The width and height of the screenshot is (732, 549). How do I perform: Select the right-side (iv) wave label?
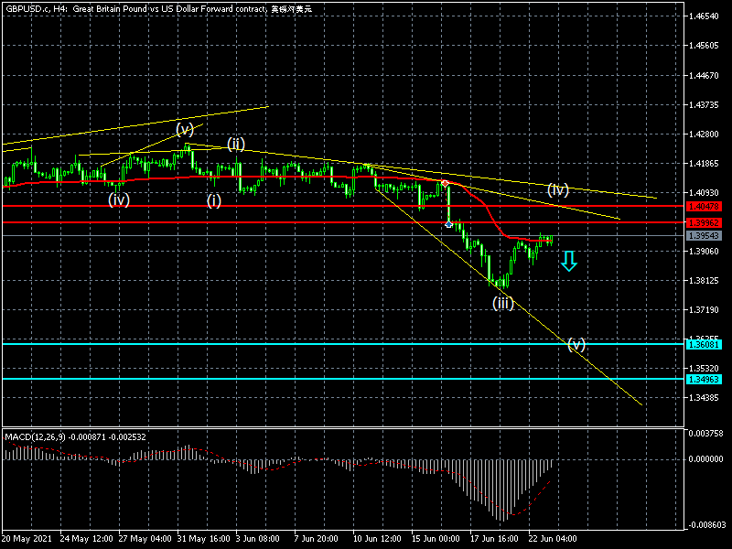coord(558,189)
